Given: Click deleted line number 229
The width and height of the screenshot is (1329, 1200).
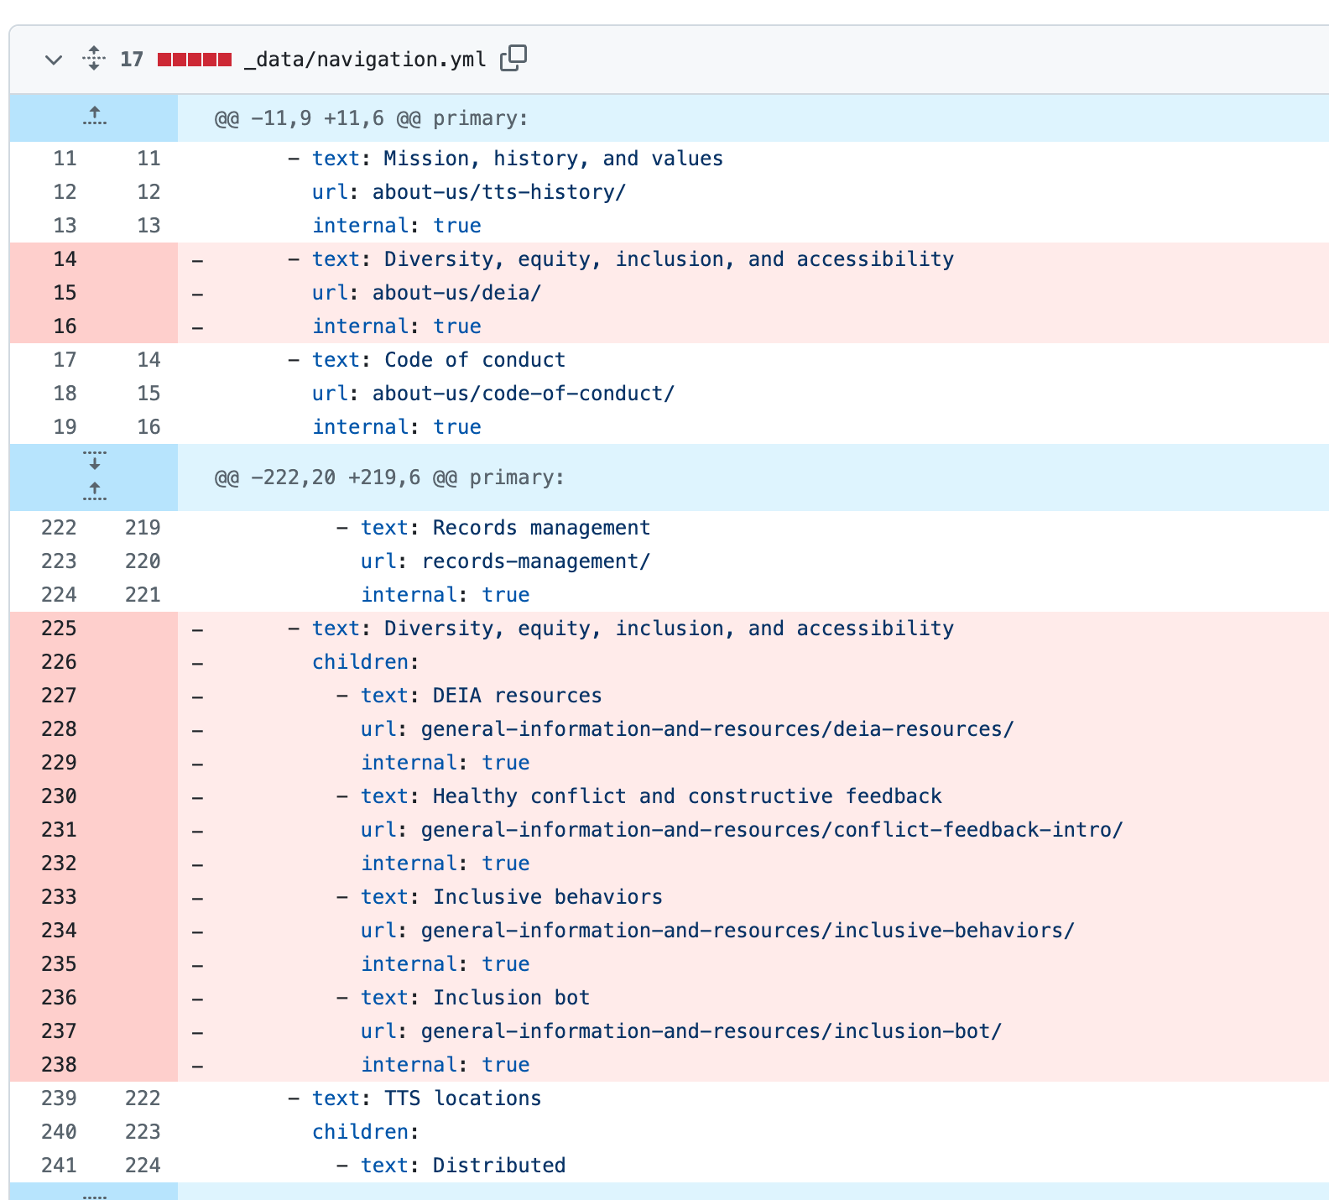Looking at the screenshot, I should 59,763.
